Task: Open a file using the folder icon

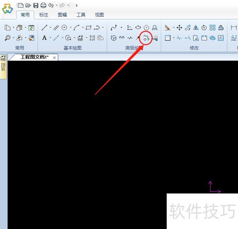Action: pos(28,6)
